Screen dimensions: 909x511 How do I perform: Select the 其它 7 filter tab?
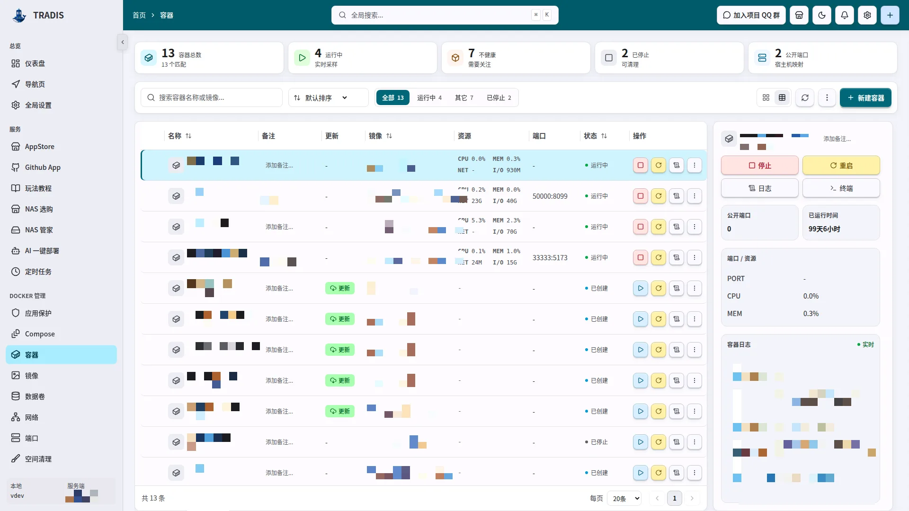point(464,97)
